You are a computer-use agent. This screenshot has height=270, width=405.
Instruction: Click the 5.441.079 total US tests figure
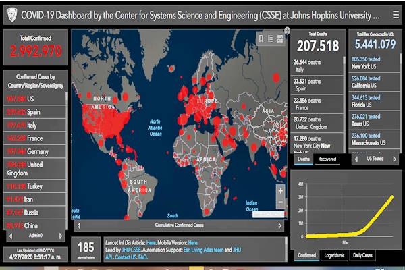[375, 44]
